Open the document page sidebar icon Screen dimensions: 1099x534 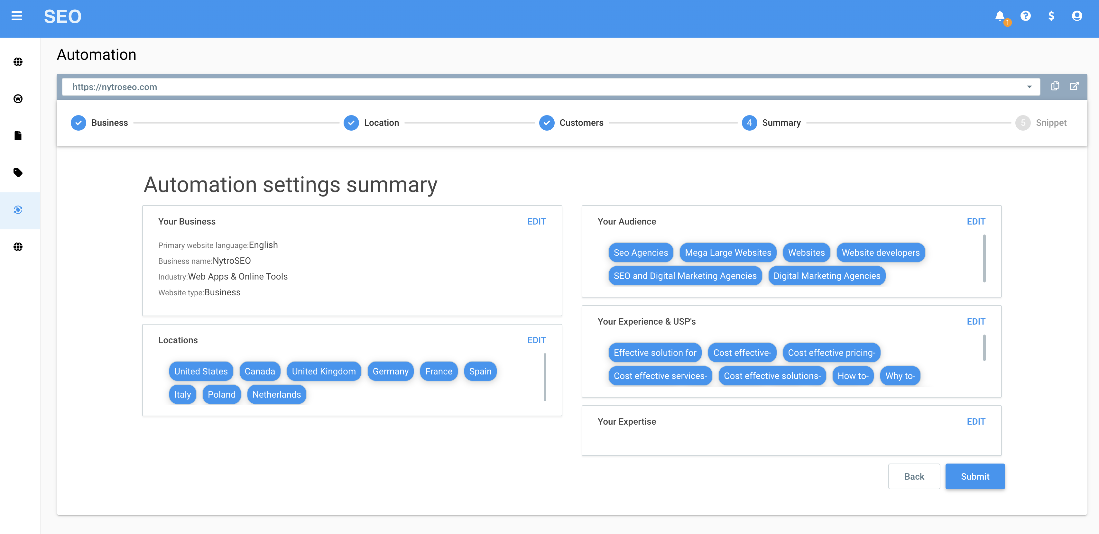18,136
